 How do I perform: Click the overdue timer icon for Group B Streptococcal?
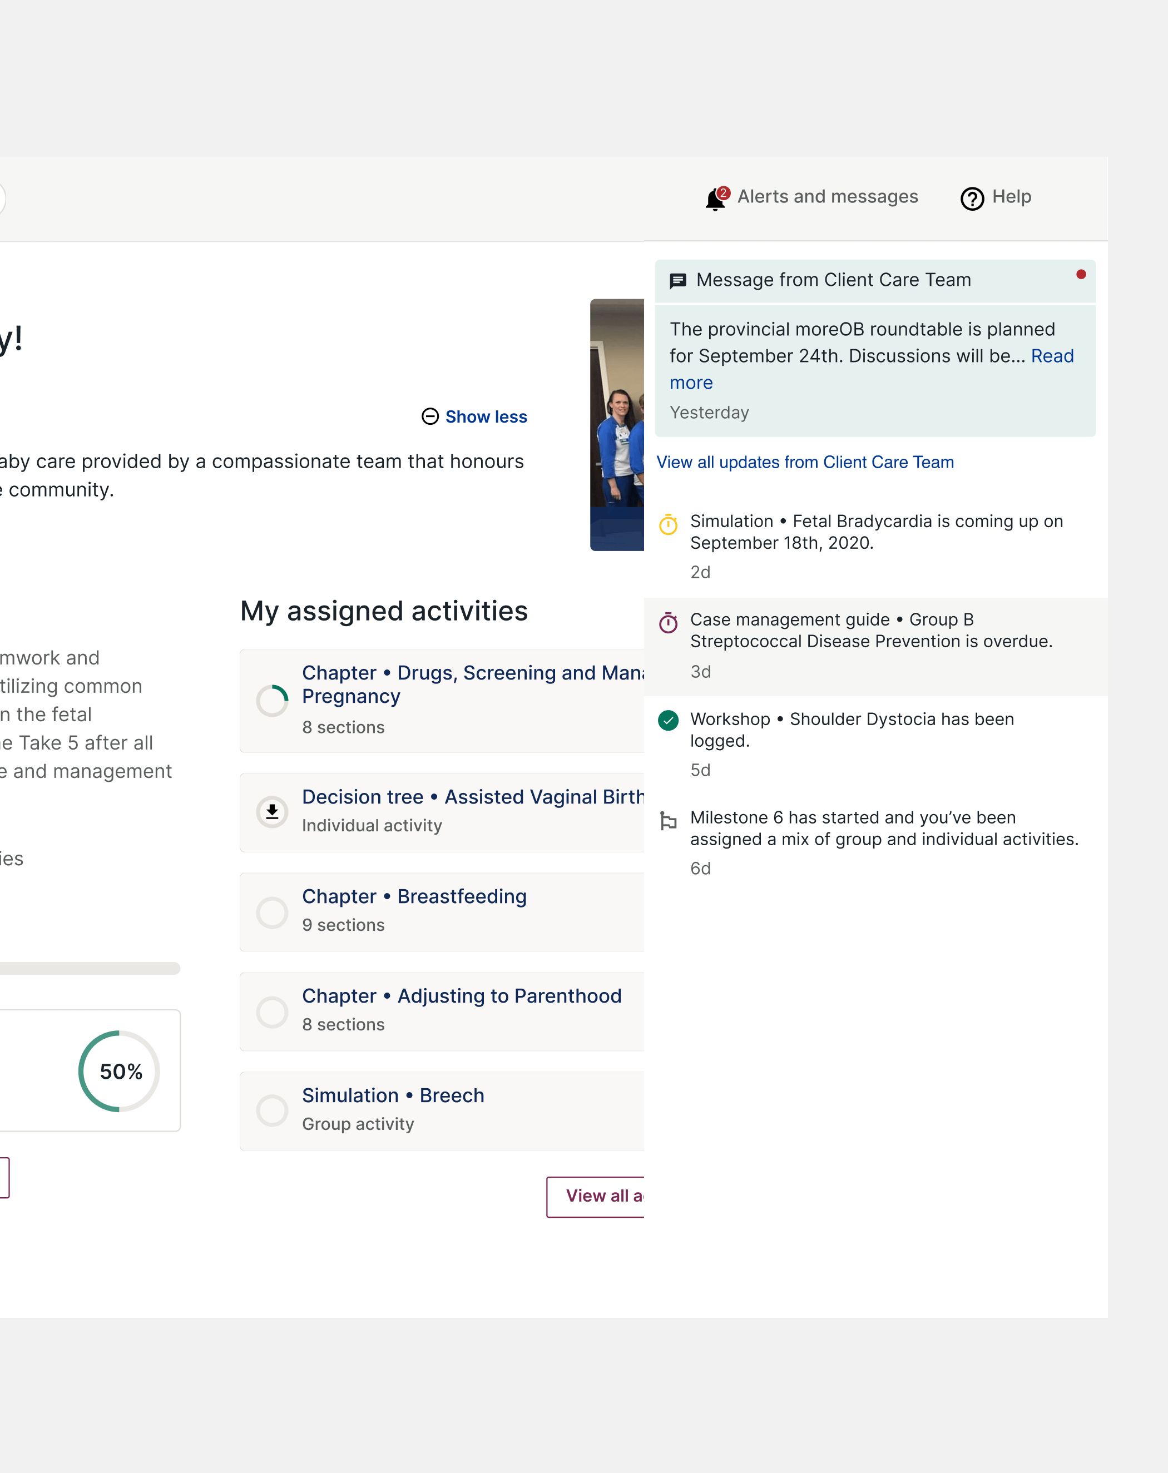[668, 622]
